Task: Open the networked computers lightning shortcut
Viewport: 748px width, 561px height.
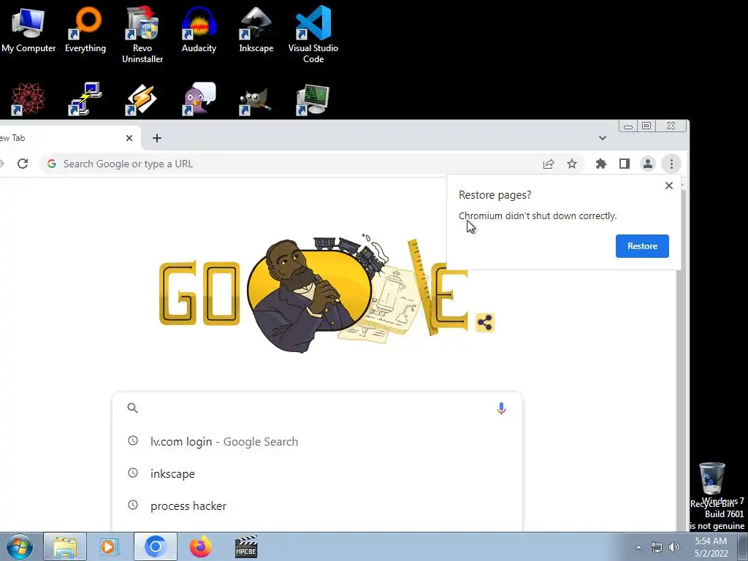Action: click(85, 99)
